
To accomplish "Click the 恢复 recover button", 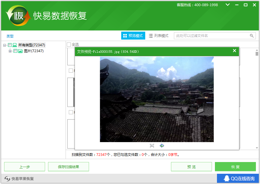I will (235, 167).
